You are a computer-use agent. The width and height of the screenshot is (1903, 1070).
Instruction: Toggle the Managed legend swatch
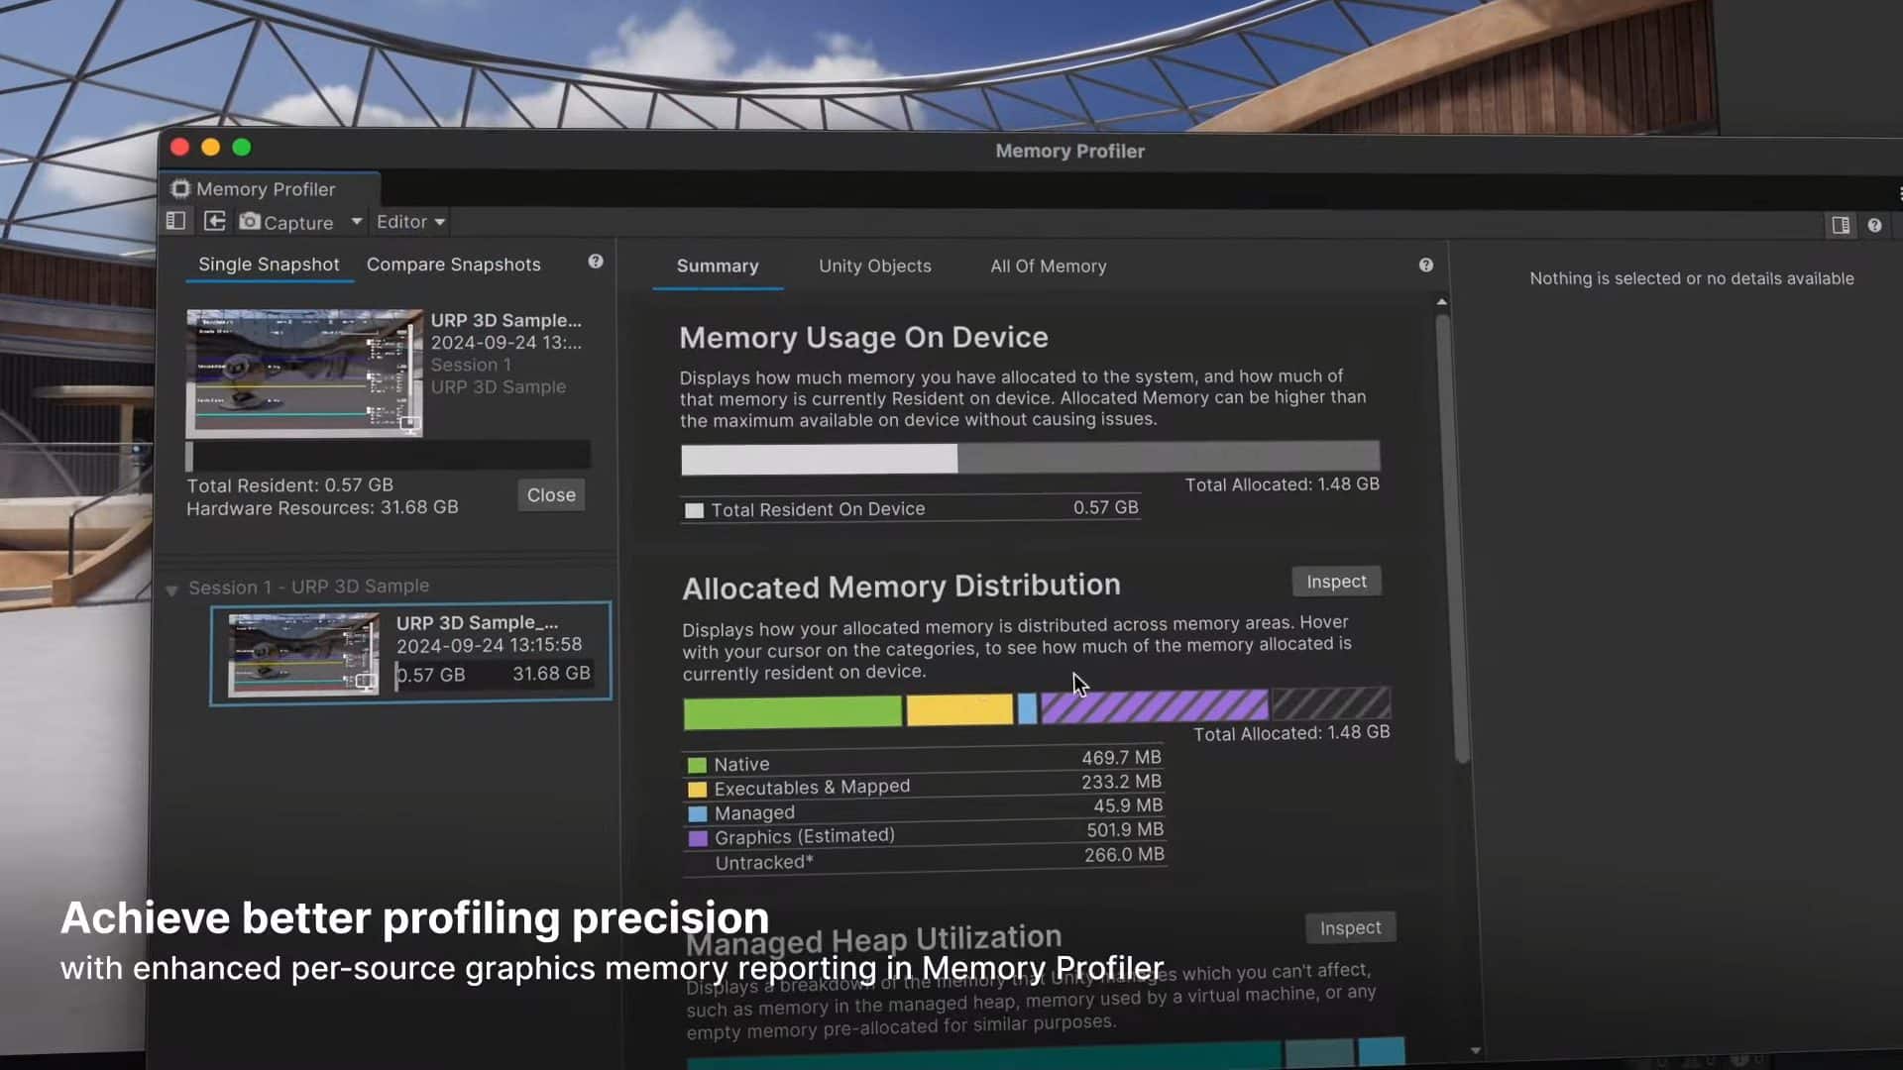tap(698, 813)
